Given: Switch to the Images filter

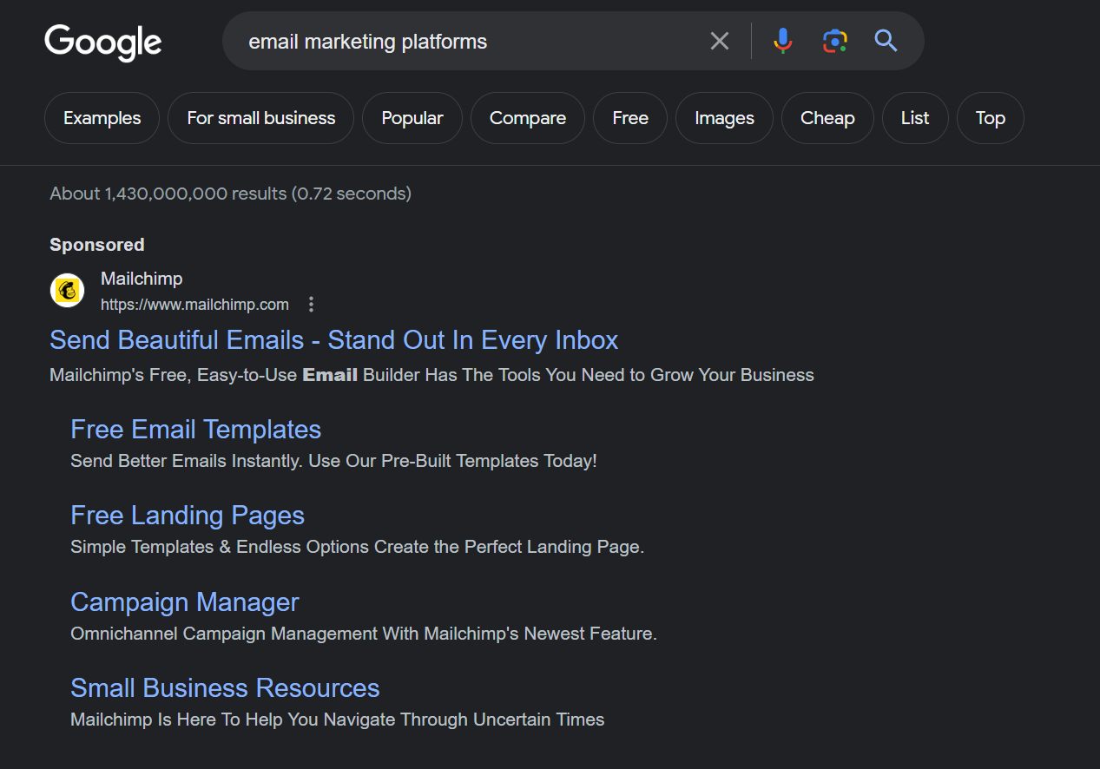Looking at the screenshot, I should pos(723,118).
